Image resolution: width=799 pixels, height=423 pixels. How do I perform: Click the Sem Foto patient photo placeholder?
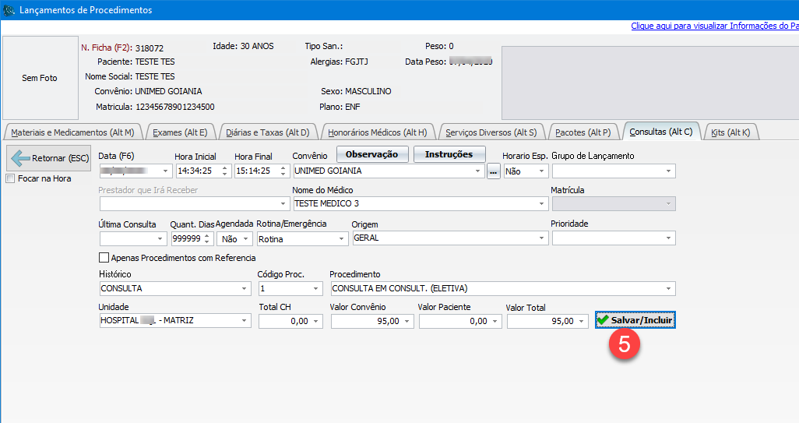pyautogui.click(x=39, y=78)
